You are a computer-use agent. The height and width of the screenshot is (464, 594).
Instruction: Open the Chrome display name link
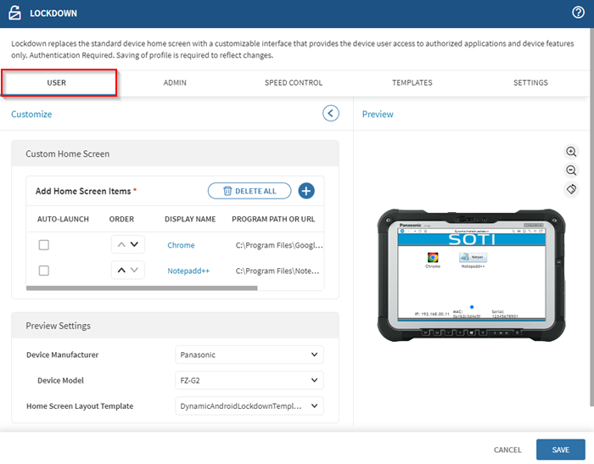[x=181, y=245]
